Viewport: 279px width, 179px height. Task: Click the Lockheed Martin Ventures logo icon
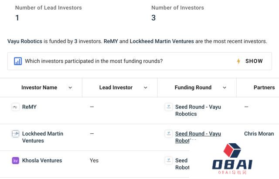15,134
